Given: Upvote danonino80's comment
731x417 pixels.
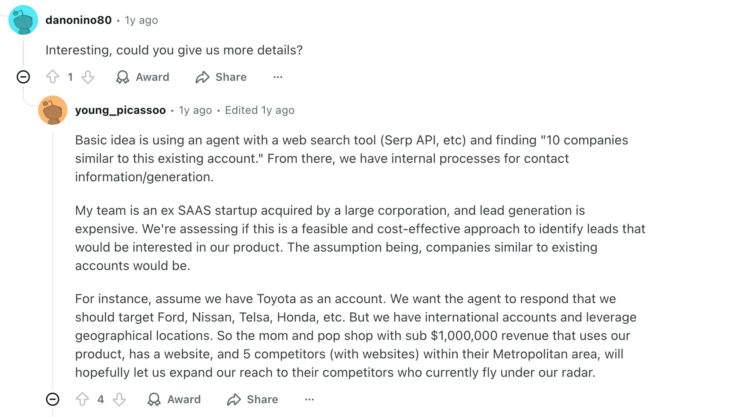Looking at the screenshot, I should point(53,77).
